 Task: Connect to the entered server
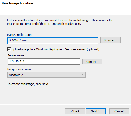[92, 62]
